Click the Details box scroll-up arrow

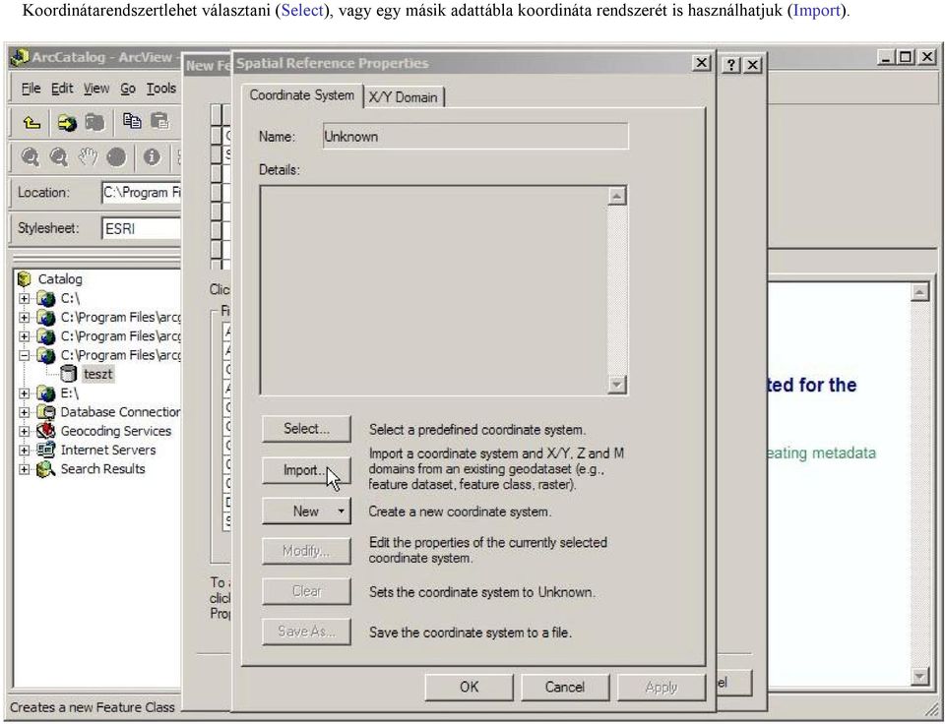click(x=617, y=196)
